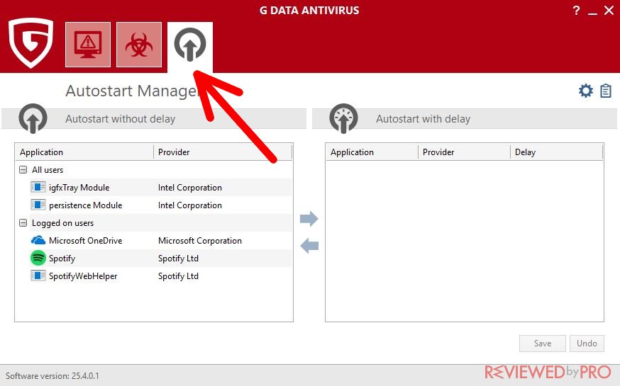Click Spotify Ltd next to SpotifyWebHelper
Viewport: 620px width, 386px height.
(x=178, y=276)
